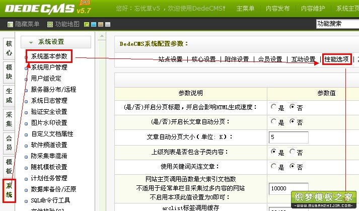This screenshot has width=359, height=211.
Task: Click the sidebar scrollbar up arrow
Action: [102, 36]
